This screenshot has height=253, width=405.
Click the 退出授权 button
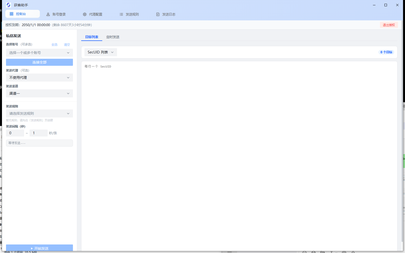tap(389, 25)
